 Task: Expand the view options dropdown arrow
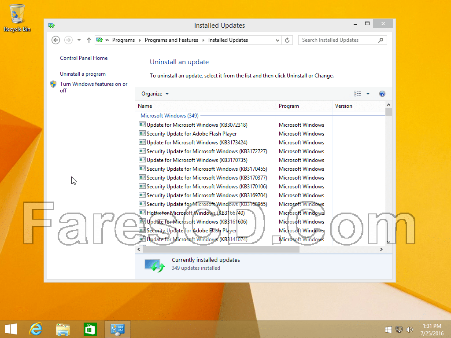coord(368,94)
